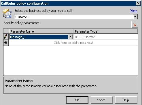
Task: Confirm with the OK button
Action: pyautogui.click(x=77, y=100)
